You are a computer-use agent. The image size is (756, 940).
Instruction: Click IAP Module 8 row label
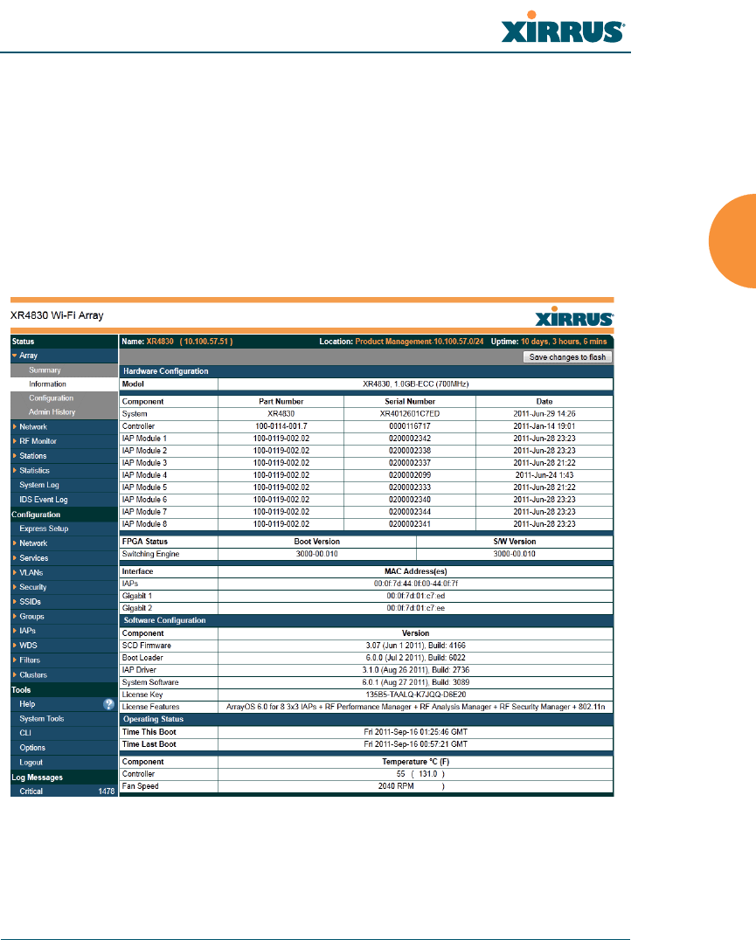coord(144,524)
